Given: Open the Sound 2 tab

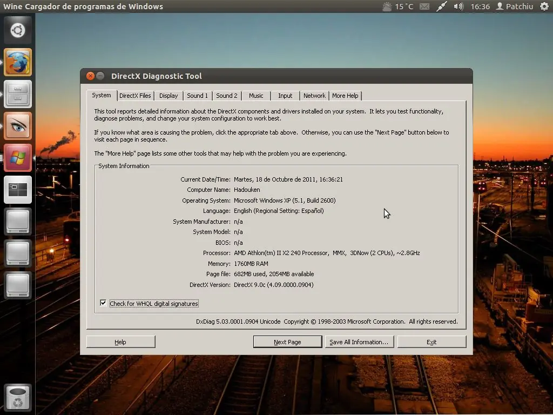Looking at the screenshot, I should [x=227, y=96].
